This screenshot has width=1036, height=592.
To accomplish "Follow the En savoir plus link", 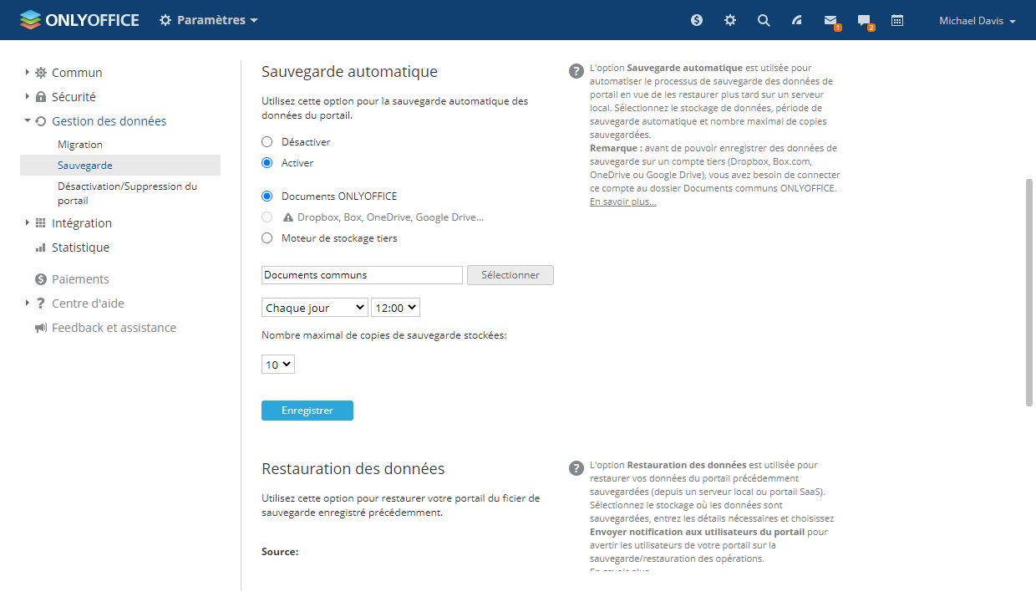I will point(623,202).
